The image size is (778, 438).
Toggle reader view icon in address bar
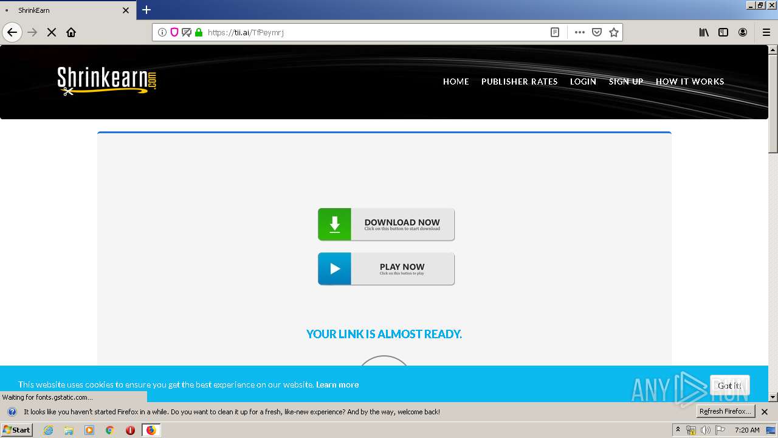[555, 32]
